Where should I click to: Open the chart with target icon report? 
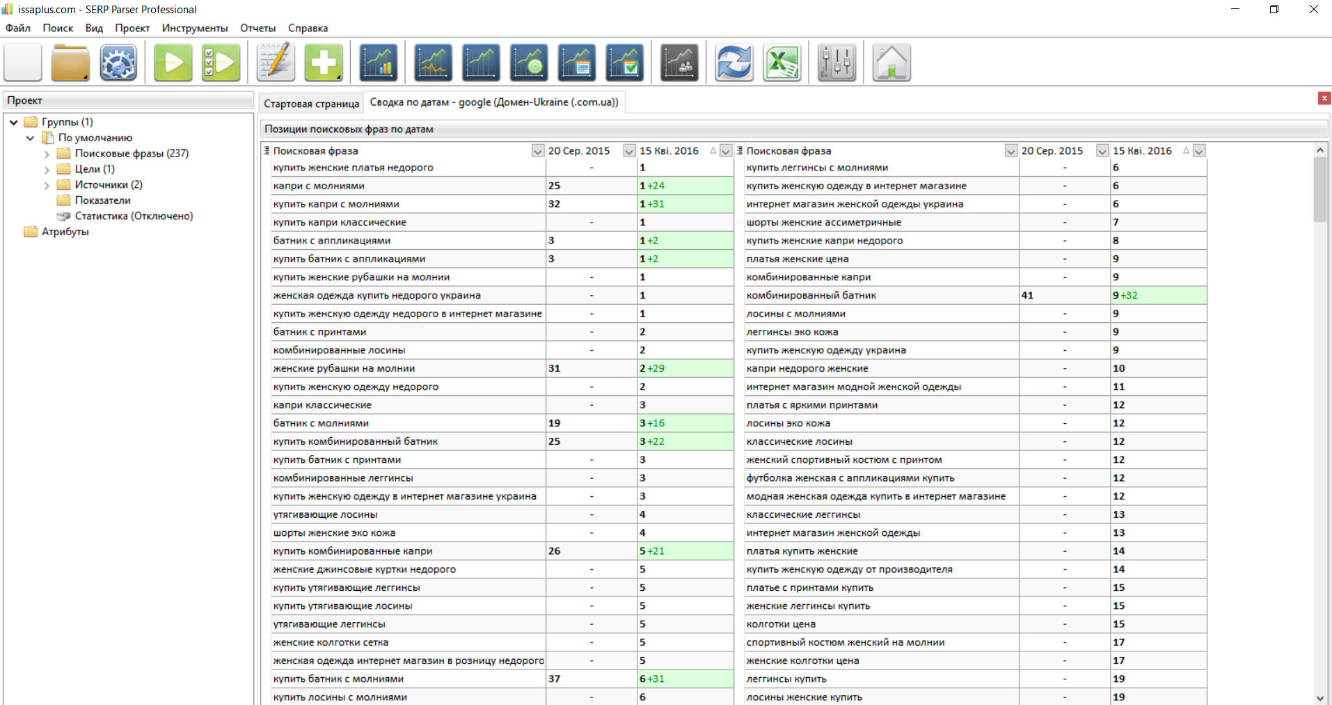pos(529,63)
